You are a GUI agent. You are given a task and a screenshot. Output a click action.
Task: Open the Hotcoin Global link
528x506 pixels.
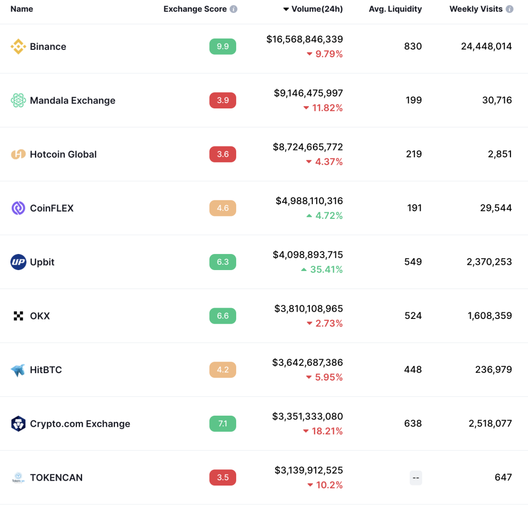point(63,154)
